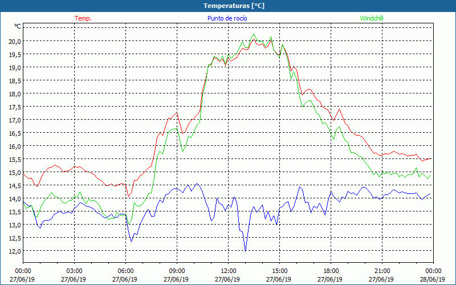Viewport: 456px width, 285px height.
Task: Click the '12:00' time axis label
Action: tap(229, 271)
